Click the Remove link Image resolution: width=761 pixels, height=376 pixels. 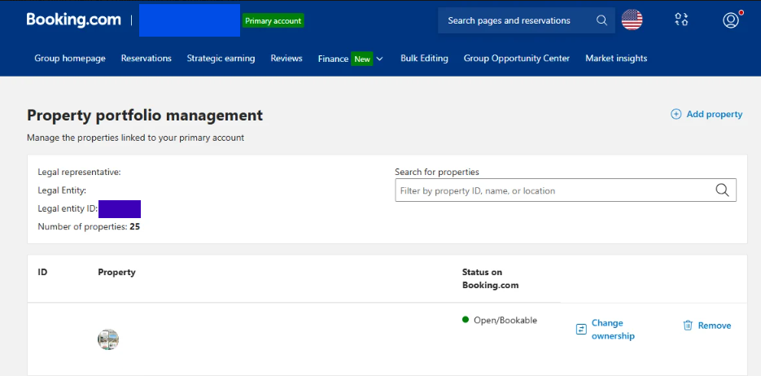point(715,326)
